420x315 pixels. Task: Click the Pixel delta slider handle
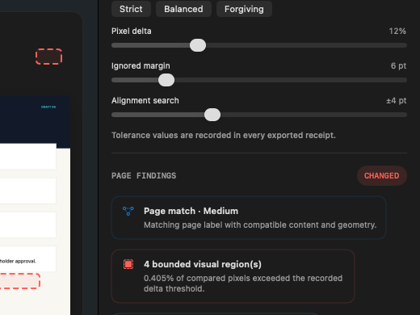coord(198,45)
